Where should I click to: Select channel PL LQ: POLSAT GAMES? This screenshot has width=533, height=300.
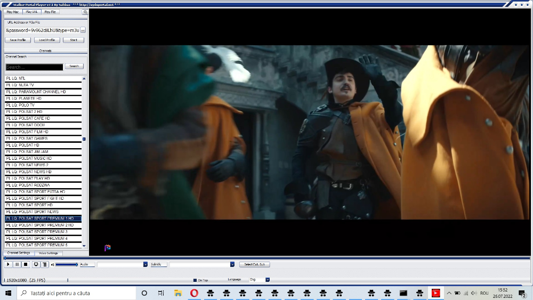43,139
